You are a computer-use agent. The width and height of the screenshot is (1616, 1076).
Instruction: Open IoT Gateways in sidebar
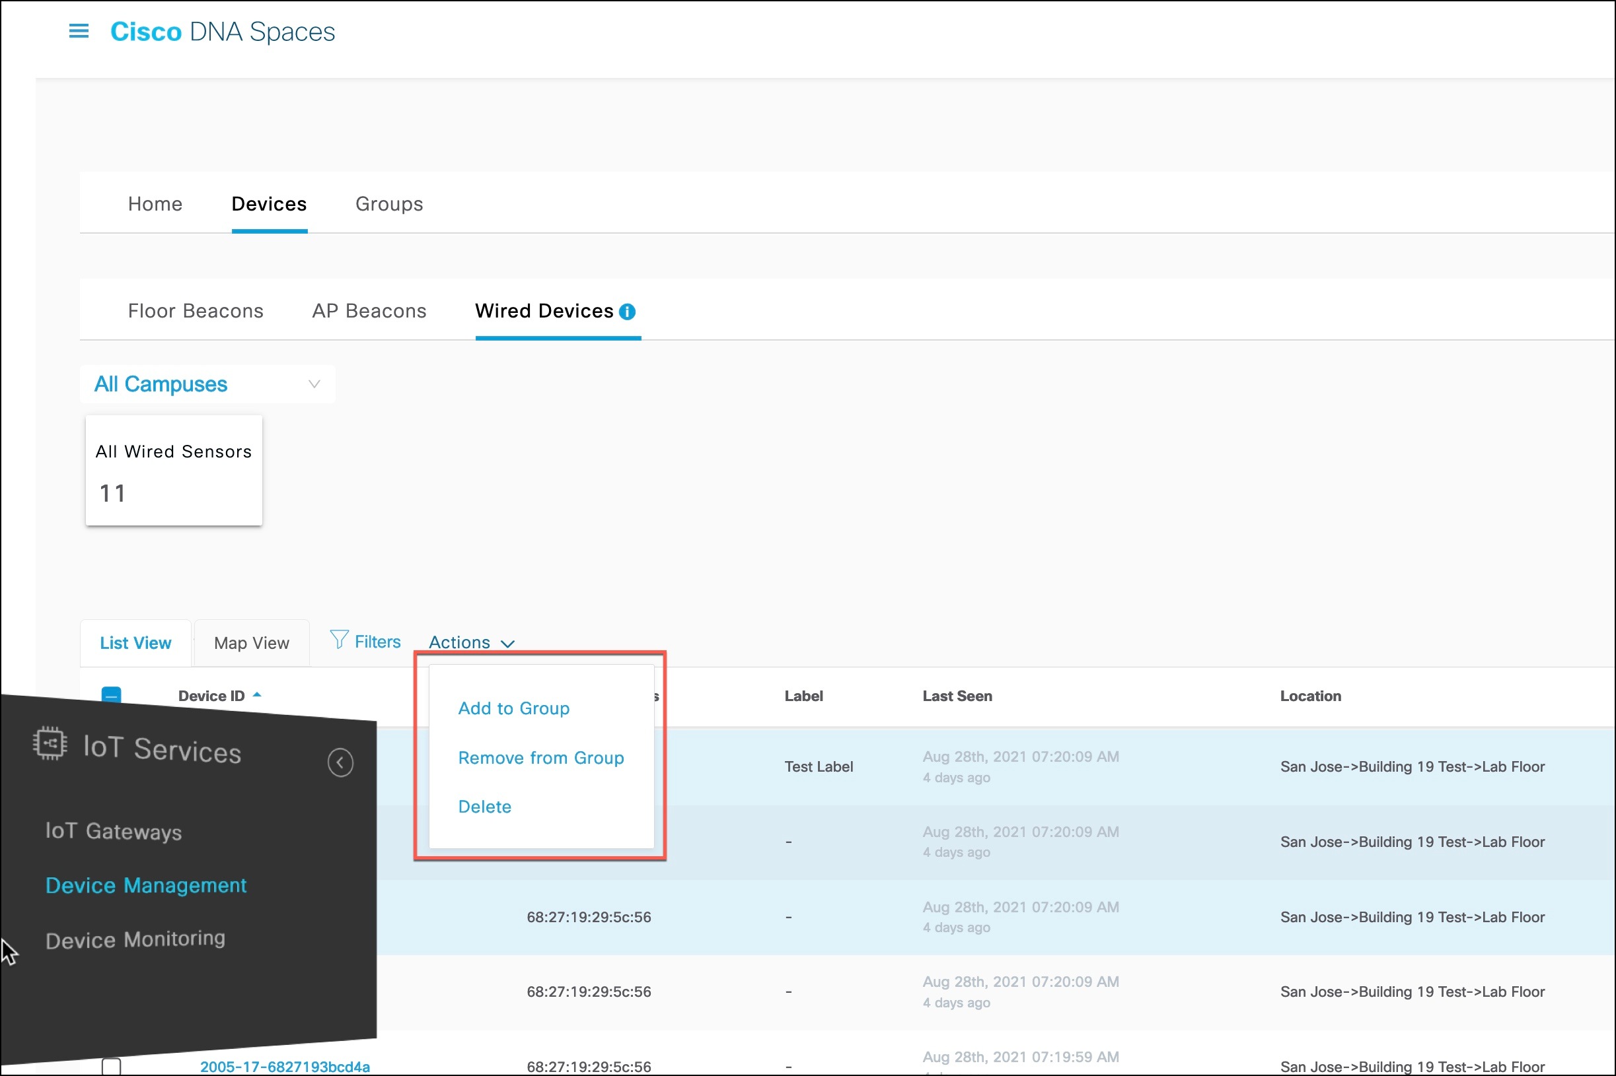pyautogui.click(x=114, y=831)
